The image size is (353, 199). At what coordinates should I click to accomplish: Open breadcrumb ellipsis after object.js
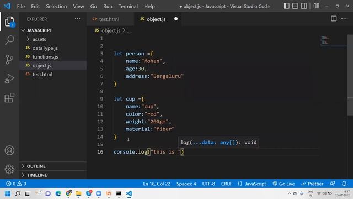[x=129, y=31]
